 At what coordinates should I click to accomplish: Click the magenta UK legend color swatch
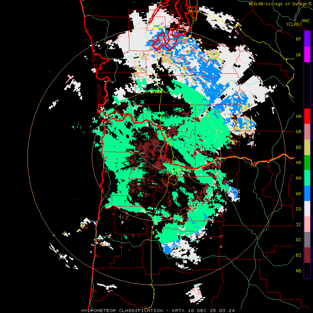(307, 55)
